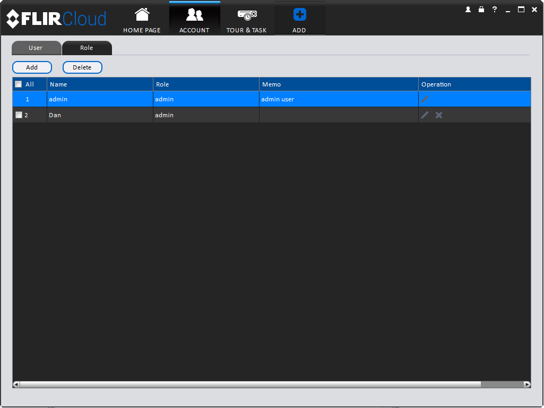Image resolution: width=544 pixels, height=408 pixels.
Task: Open Tour & Task camera icon
Action: pyautogui.click(x=247, y=15)
